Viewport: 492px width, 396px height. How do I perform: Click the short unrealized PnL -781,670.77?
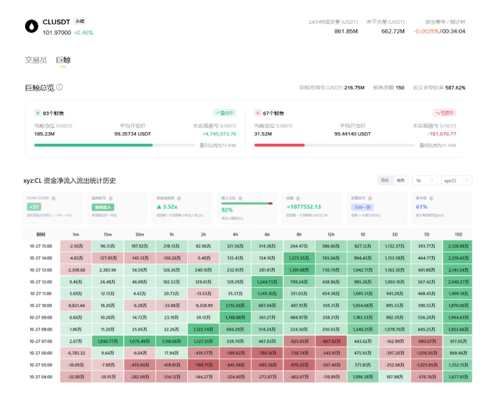point(441,134)
